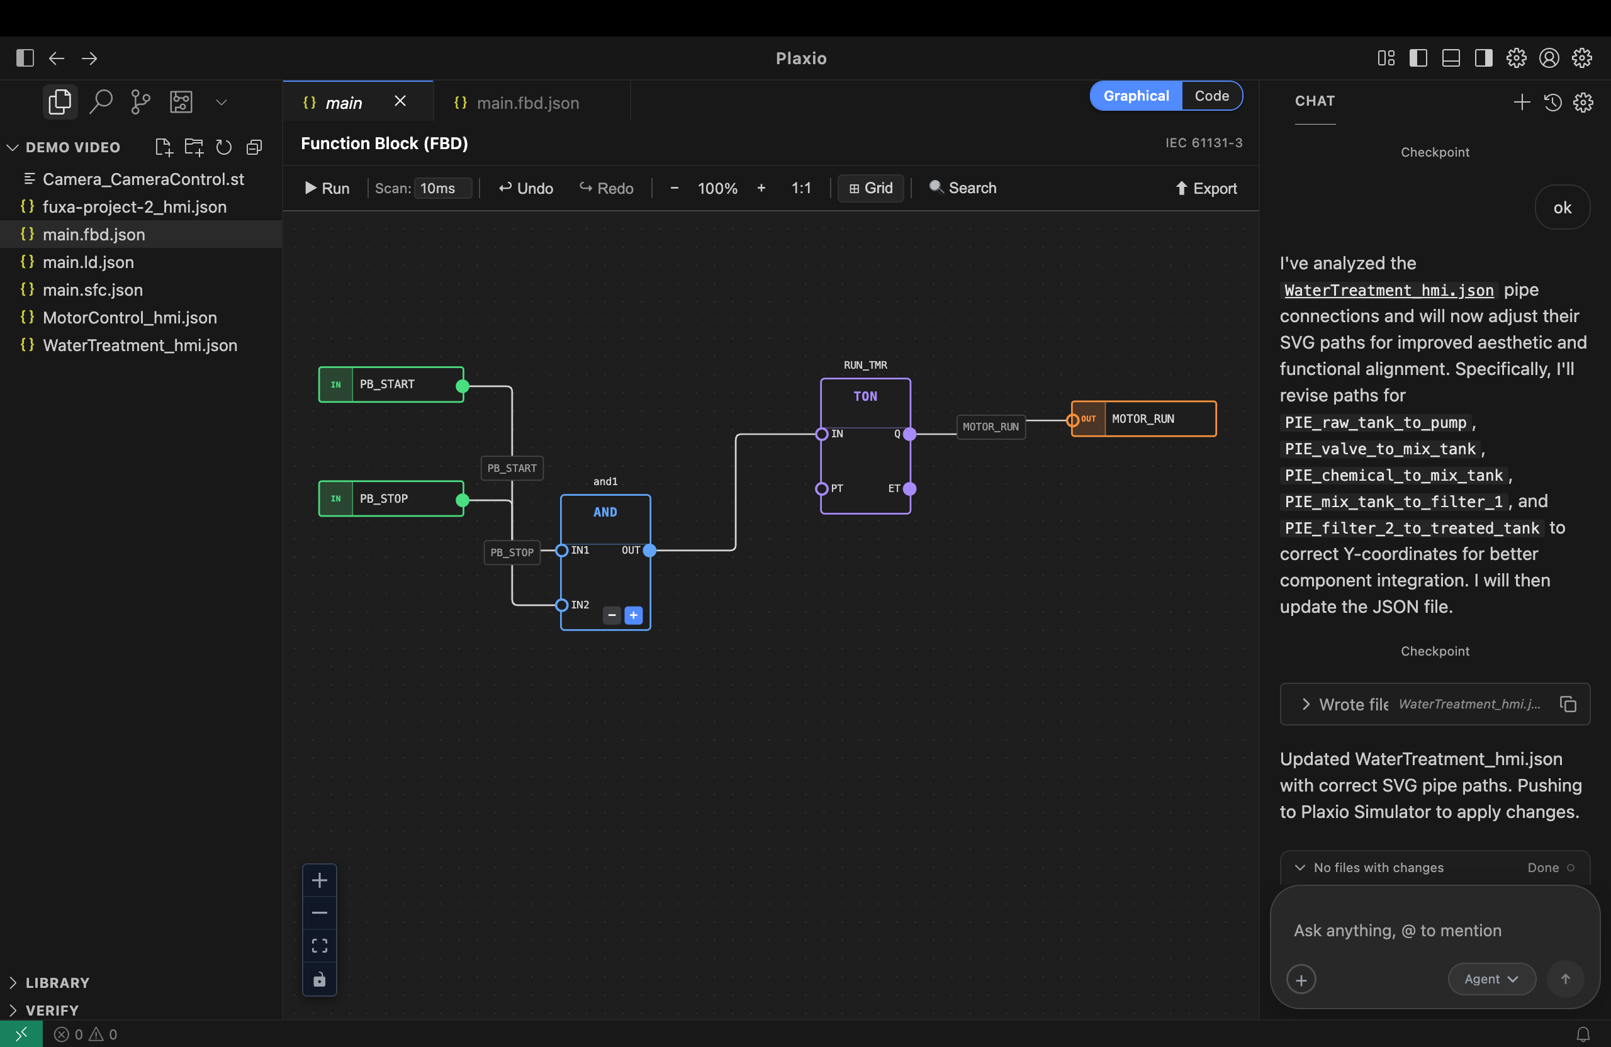
Task: Switch to the main tab
Action: click(x=343, y=103)
